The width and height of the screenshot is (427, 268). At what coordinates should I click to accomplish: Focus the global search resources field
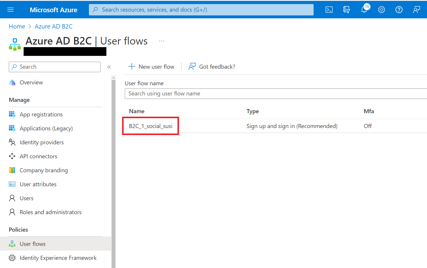pyautogui.click(x=201, y=10)
